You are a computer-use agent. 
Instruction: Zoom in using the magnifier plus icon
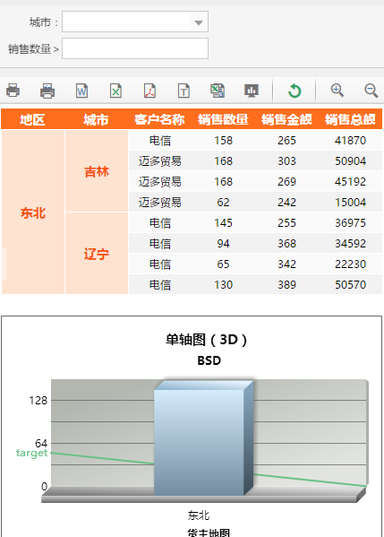(337, 91)
